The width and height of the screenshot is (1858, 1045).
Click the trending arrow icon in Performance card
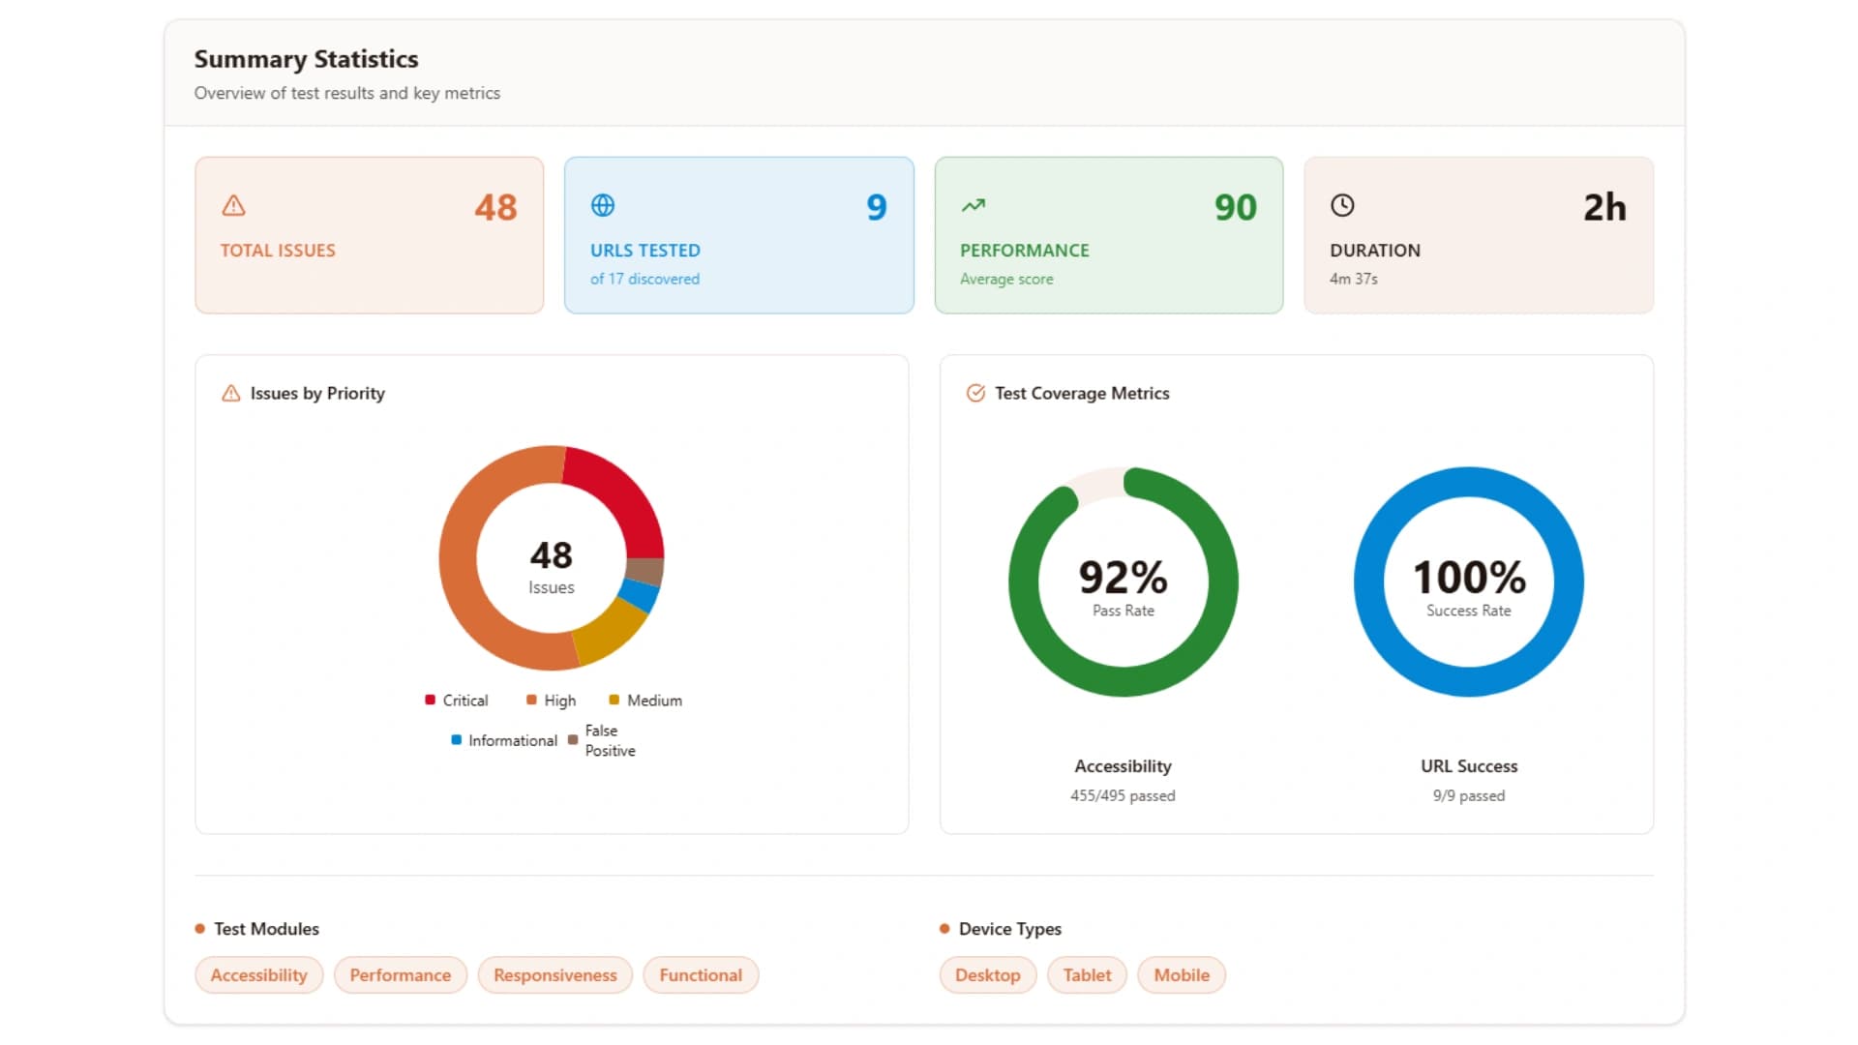[x=973, y=205]
